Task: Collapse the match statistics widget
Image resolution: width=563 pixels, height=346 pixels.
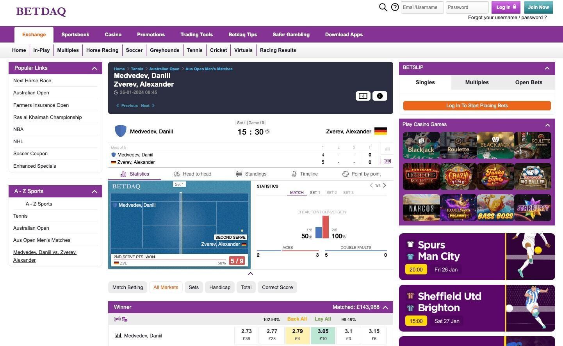Action: point(251,273)
